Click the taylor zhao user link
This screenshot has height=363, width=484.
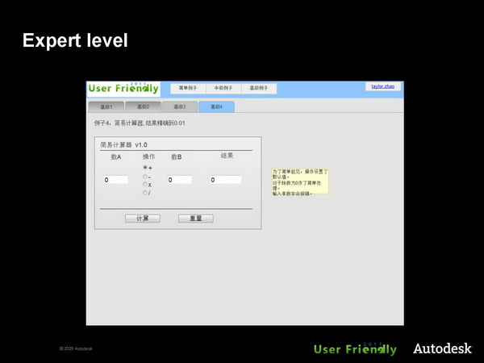382,86
